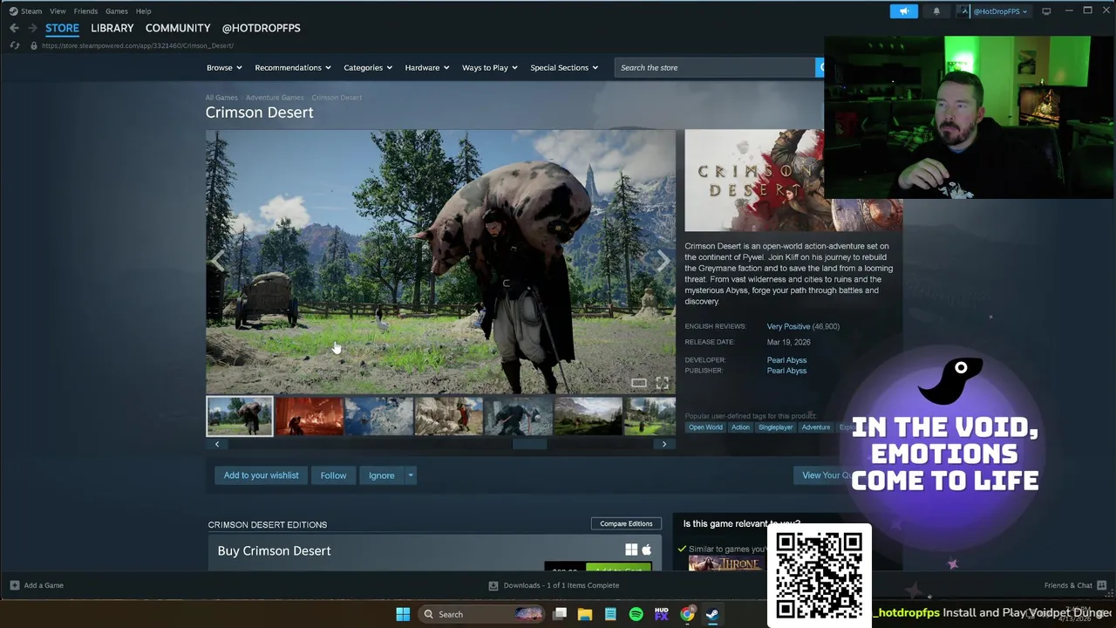
Task: Click Add to your wishlist
Action: point(261,475)
